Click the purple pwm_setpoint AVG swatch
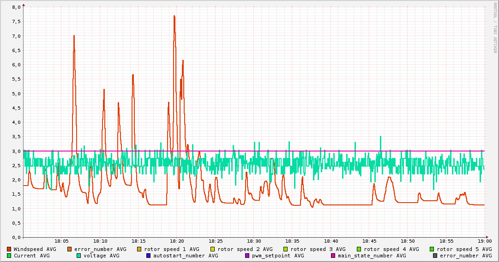Image resolution: width=499 pixels, height=262 pixels. coord(247,256)
